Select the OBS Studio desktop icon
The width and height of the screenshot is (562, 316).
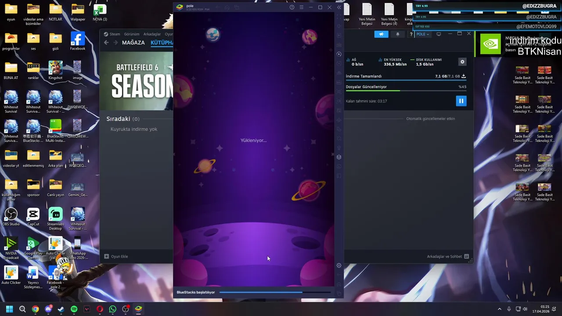click(x=11, y=217)
